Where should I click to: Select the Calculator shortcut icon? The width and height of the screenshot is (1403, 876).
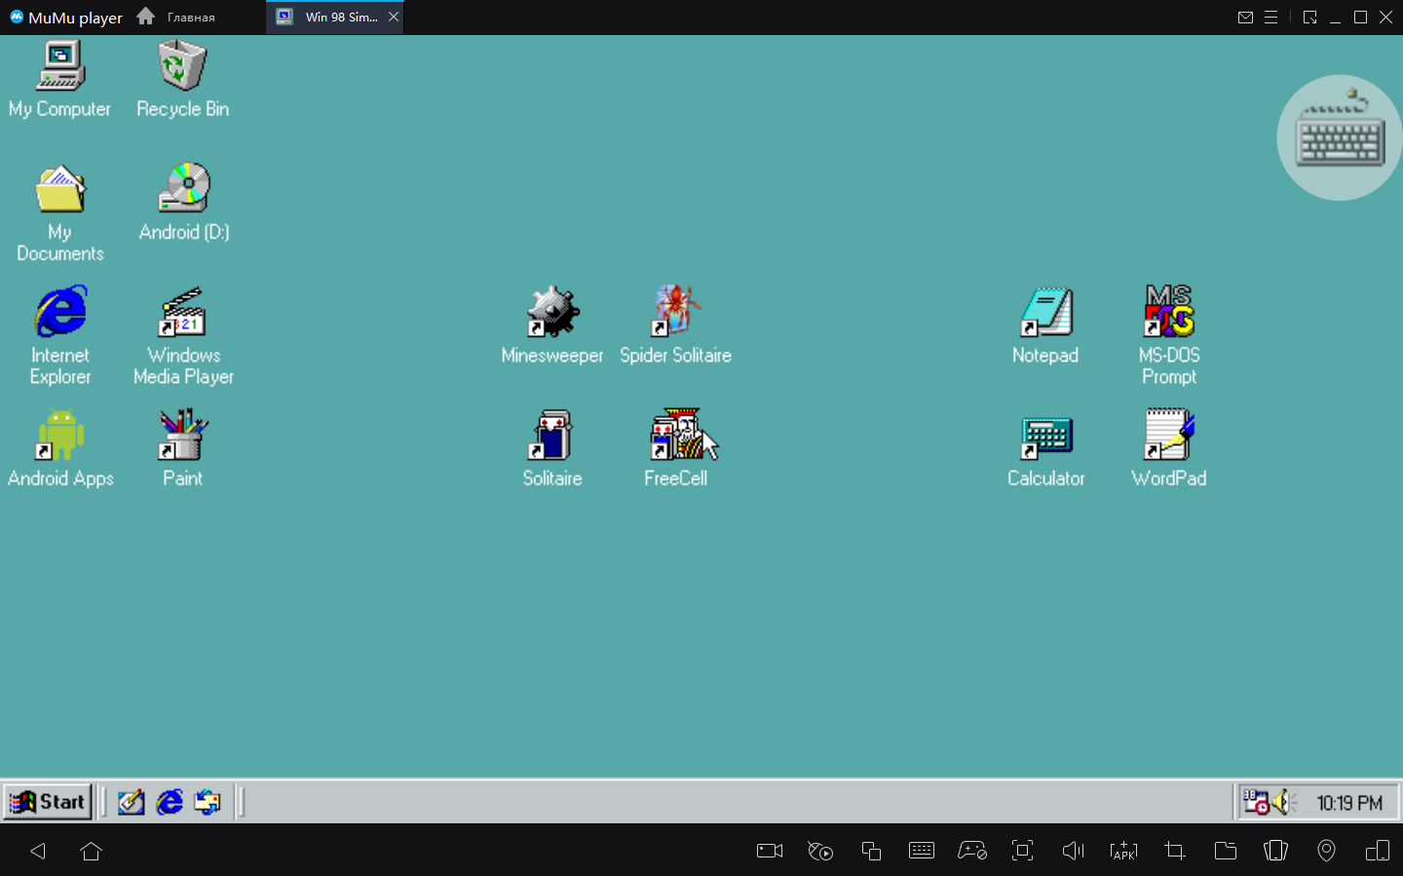point(1046,438)
